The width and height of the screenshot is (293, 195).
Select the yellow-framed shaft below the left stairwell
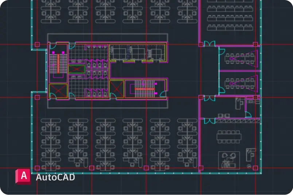(58, 91)
